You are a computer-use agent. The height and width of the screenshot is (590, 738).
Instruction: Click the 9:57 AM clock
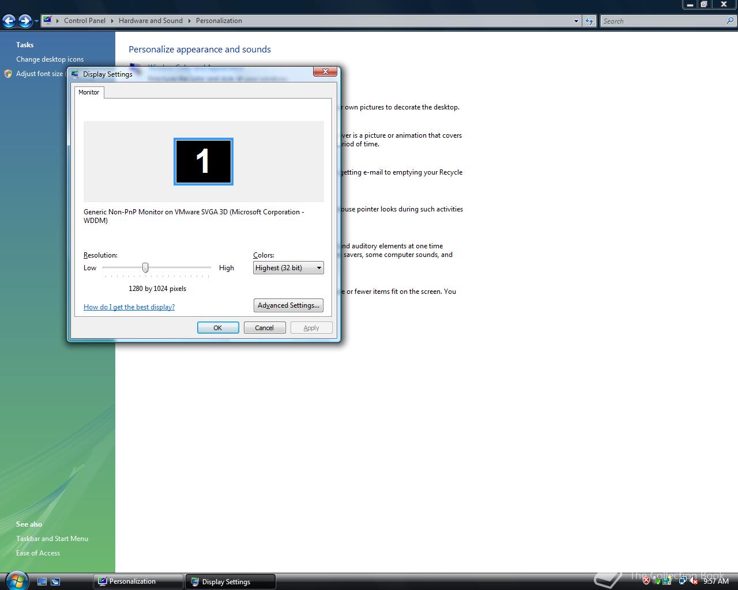pos(716,581)
